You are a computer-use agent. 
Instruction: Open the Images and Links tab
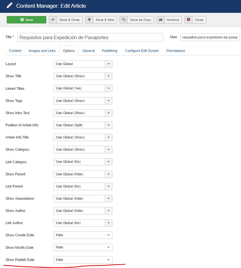coord(42,51)
